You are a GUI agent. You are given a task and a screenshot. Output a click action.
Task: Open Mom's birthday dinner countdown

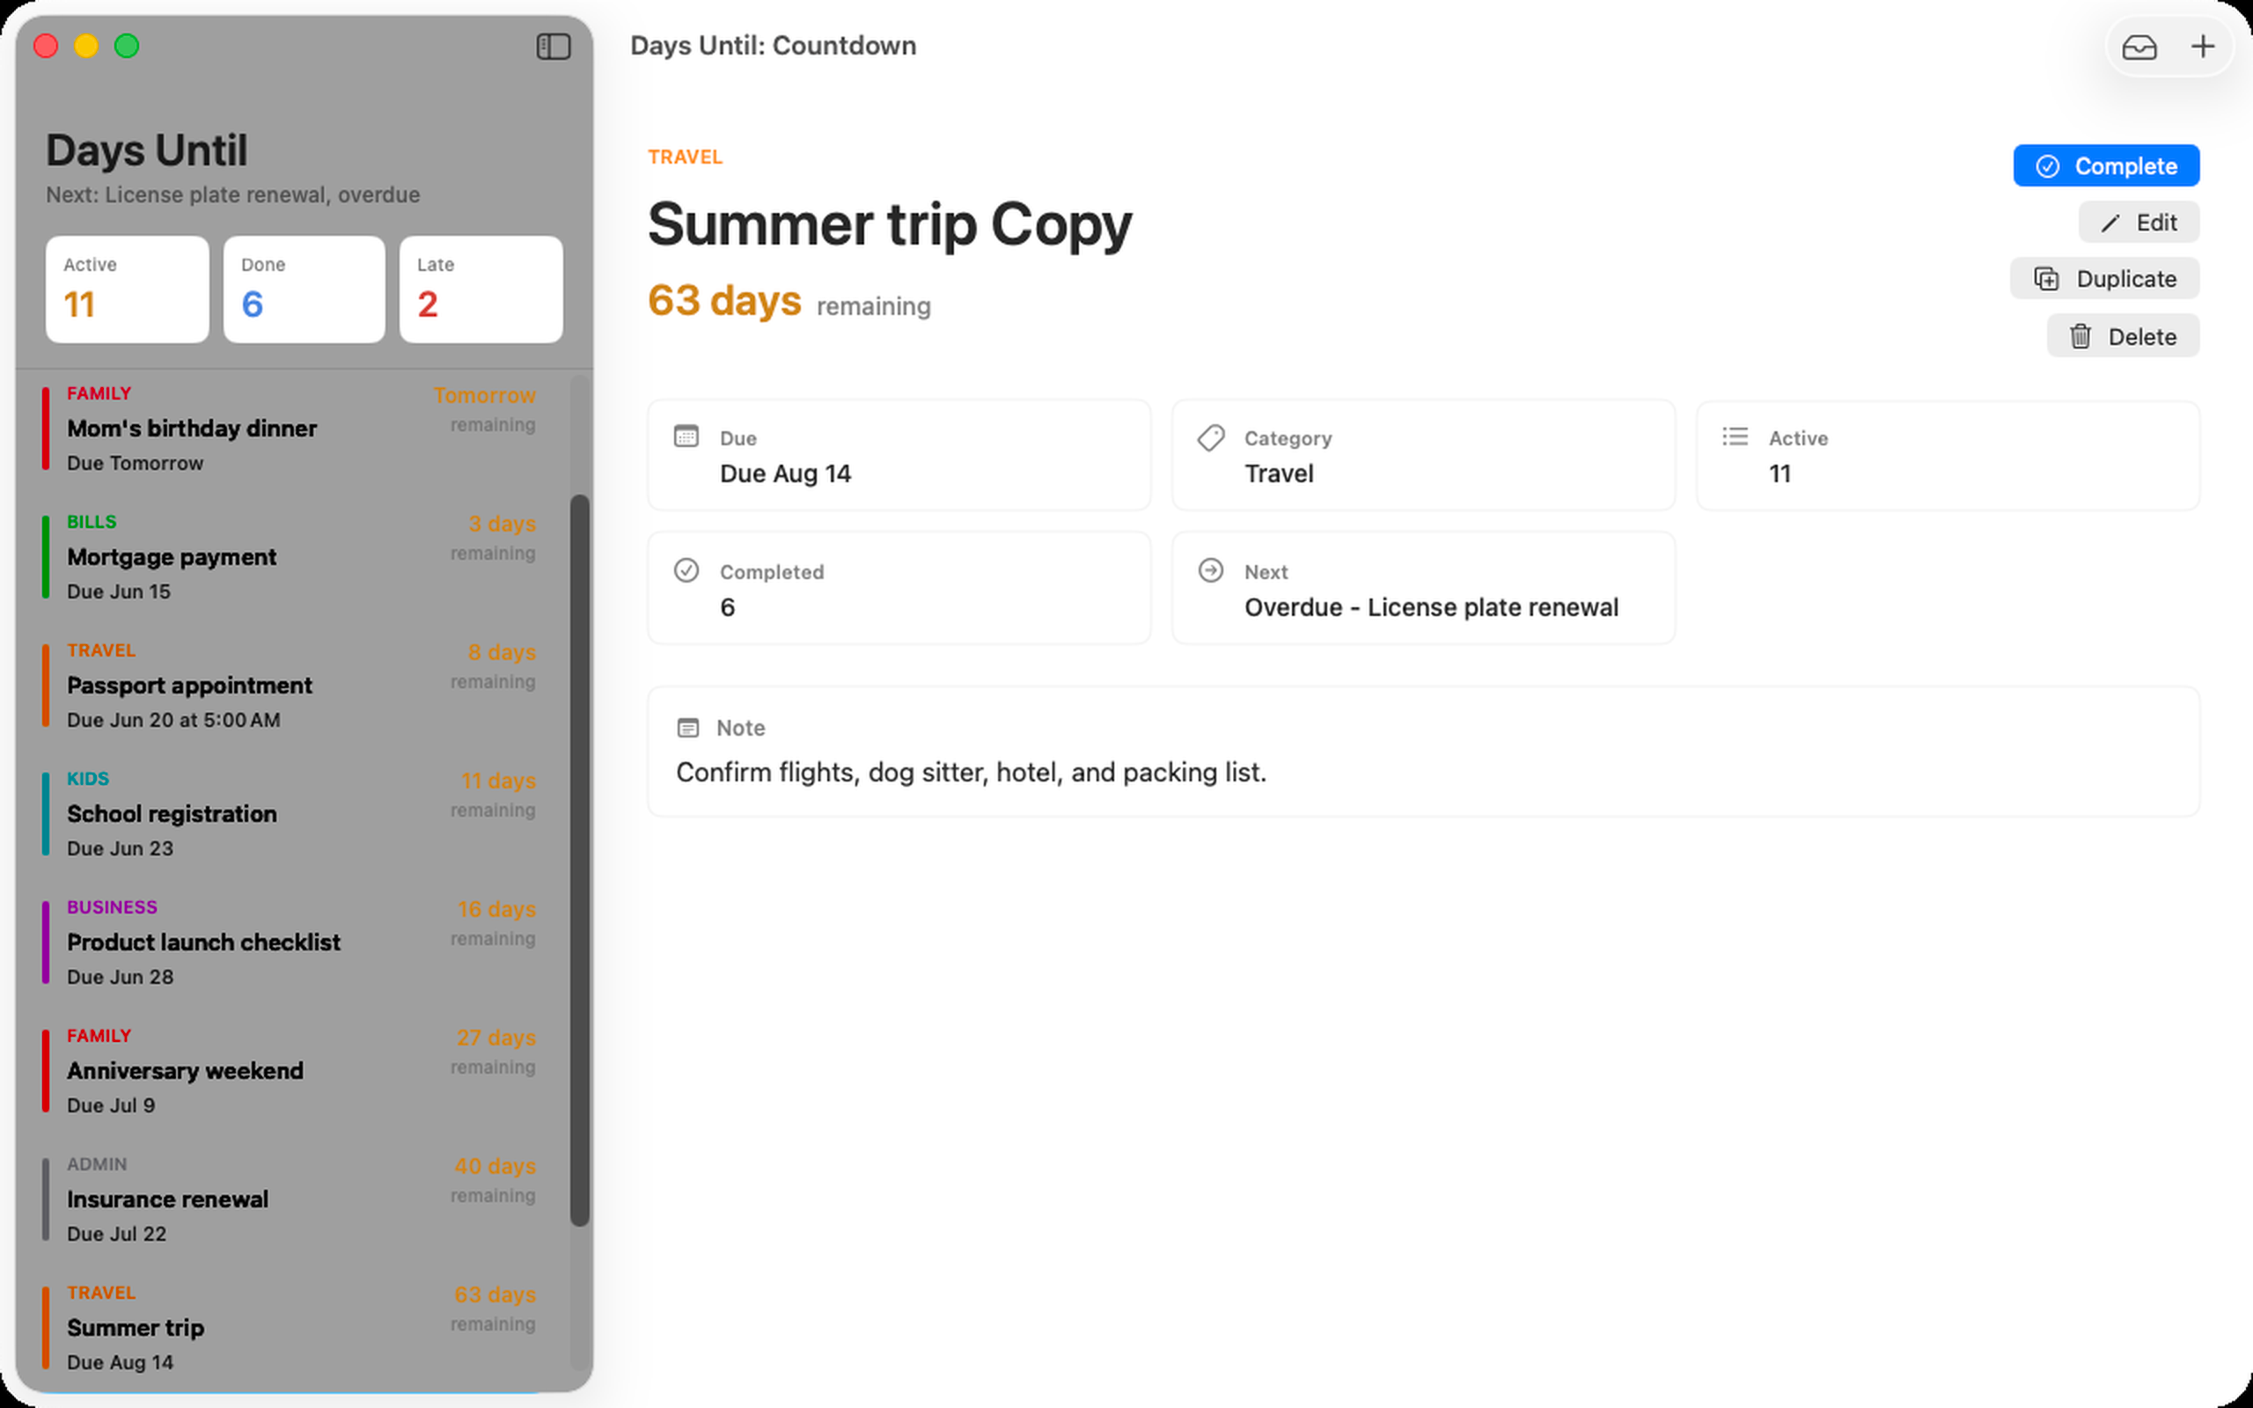pyautogui.click(x=291, y=429)
